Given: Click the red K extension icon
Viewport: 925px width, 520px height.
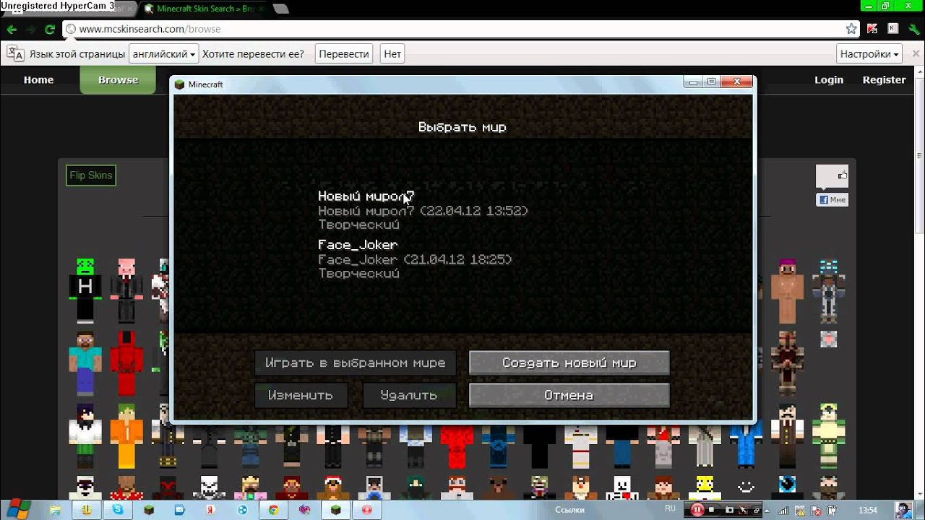Looking at the screenshot, I should tap(873, 29).
